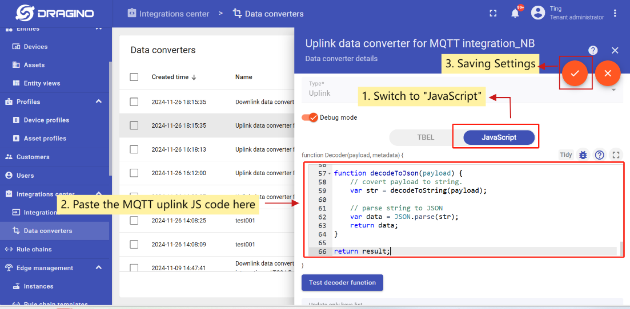
Task: Check the test001 row created 14:08:09
Action: click(x=134, y=244)
